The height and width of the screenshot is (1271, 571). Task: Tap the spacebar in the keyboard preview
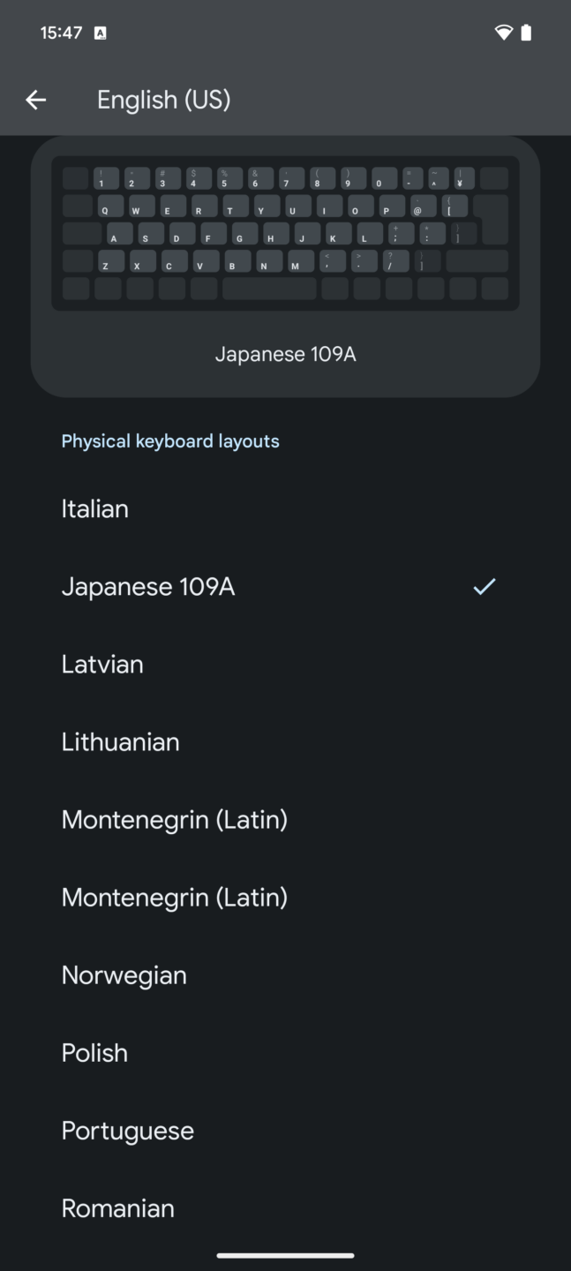(269, 289)
